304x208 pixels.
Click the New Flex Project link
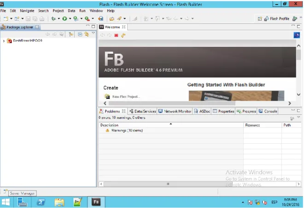(x=126, y=96)
